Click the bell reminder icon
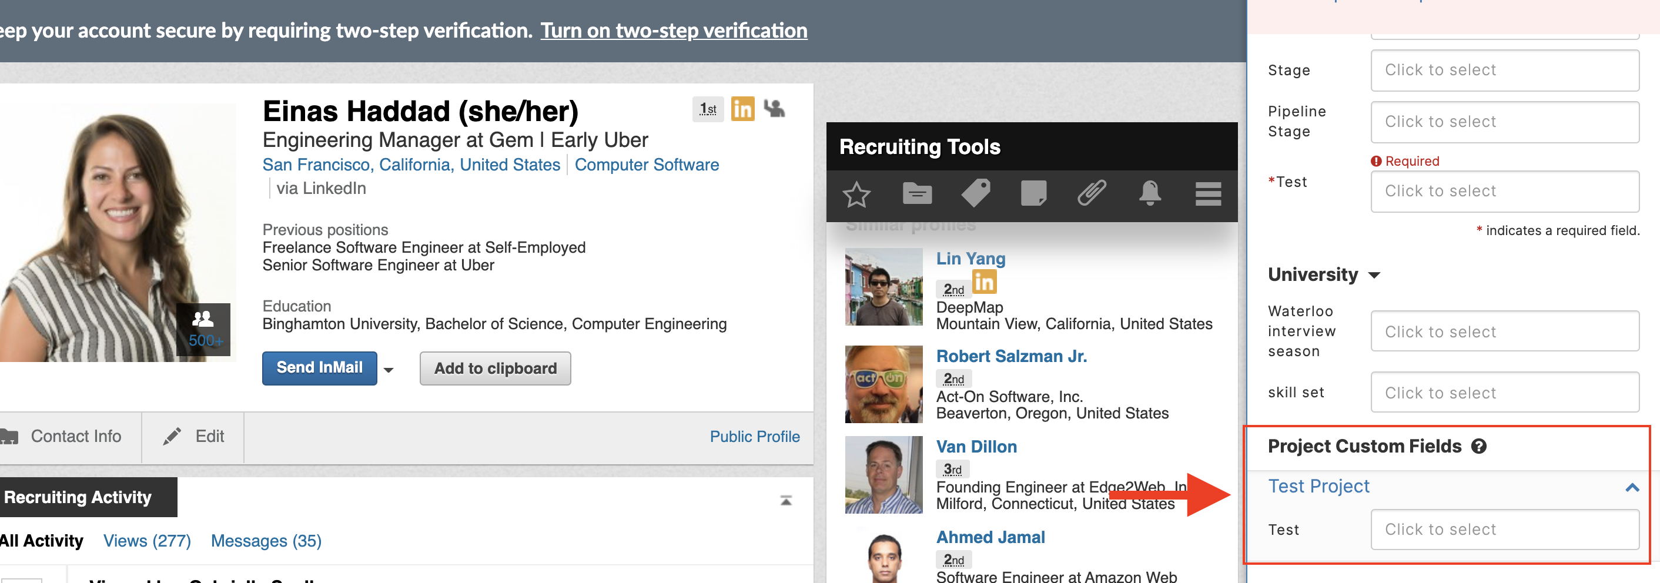This screenshot has width=1660, height=583. (1150, 193)
